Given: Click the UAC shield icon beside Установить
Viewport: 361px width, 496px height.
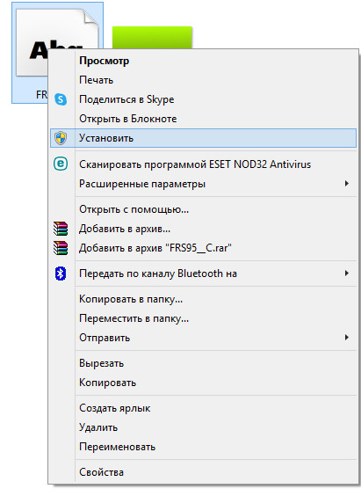Looking at the screenshot, I should click(61, 138).
